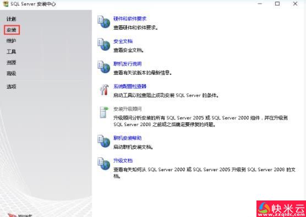Viewport: 306px width, 217px height.
Task: Click globe document icon beside 安全文档
Action: [x=103, y=44]
